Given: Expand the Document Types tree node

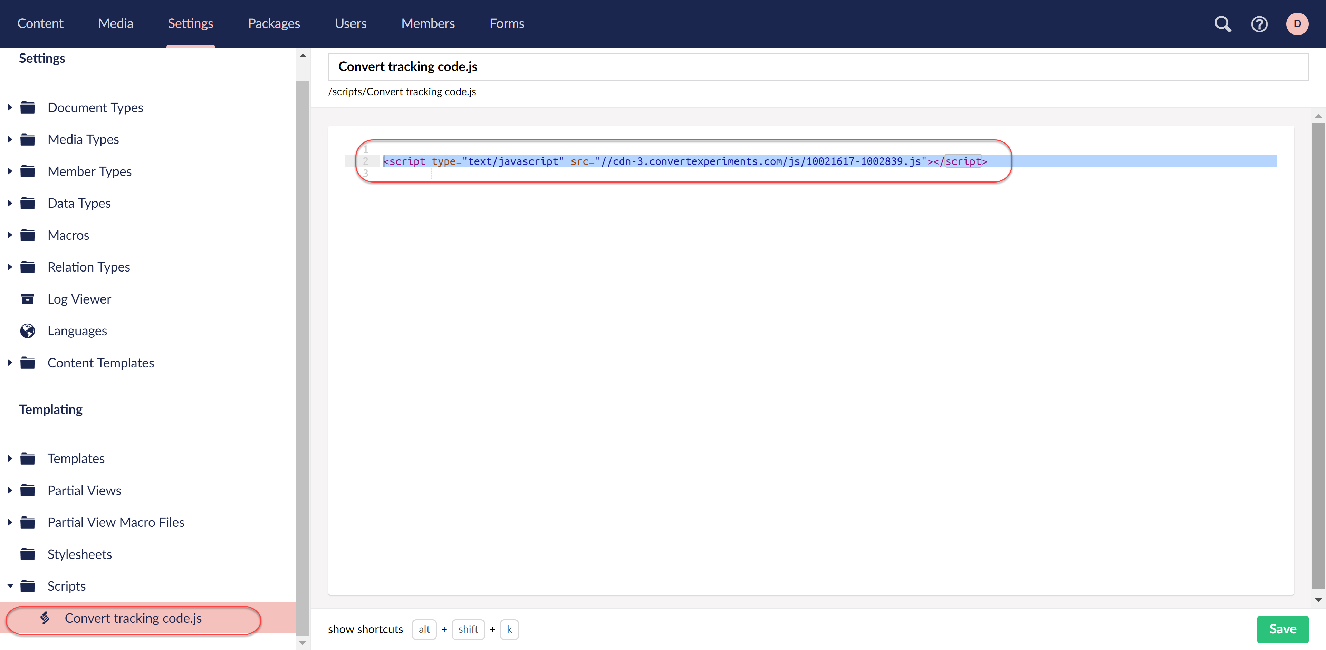Looking at the screenshot, I should [10, 108].
